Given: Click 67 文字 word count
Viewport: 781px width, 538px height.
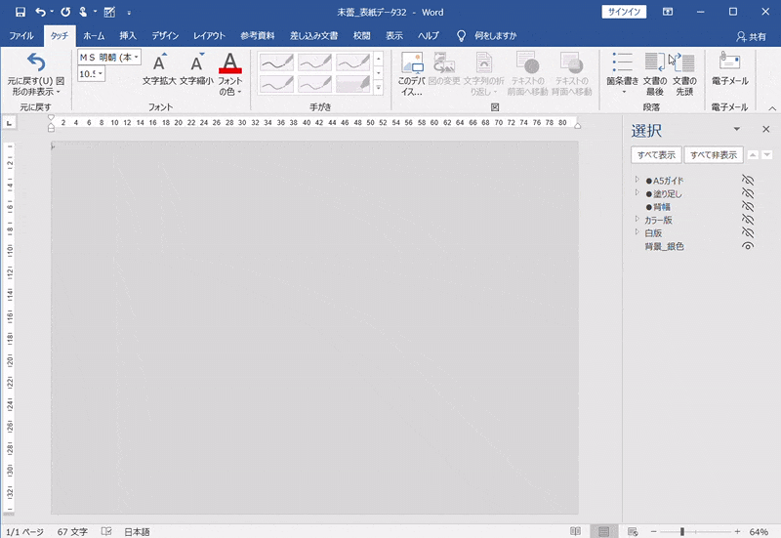Looking at the screenshot, I should click(x=72, y=531).
